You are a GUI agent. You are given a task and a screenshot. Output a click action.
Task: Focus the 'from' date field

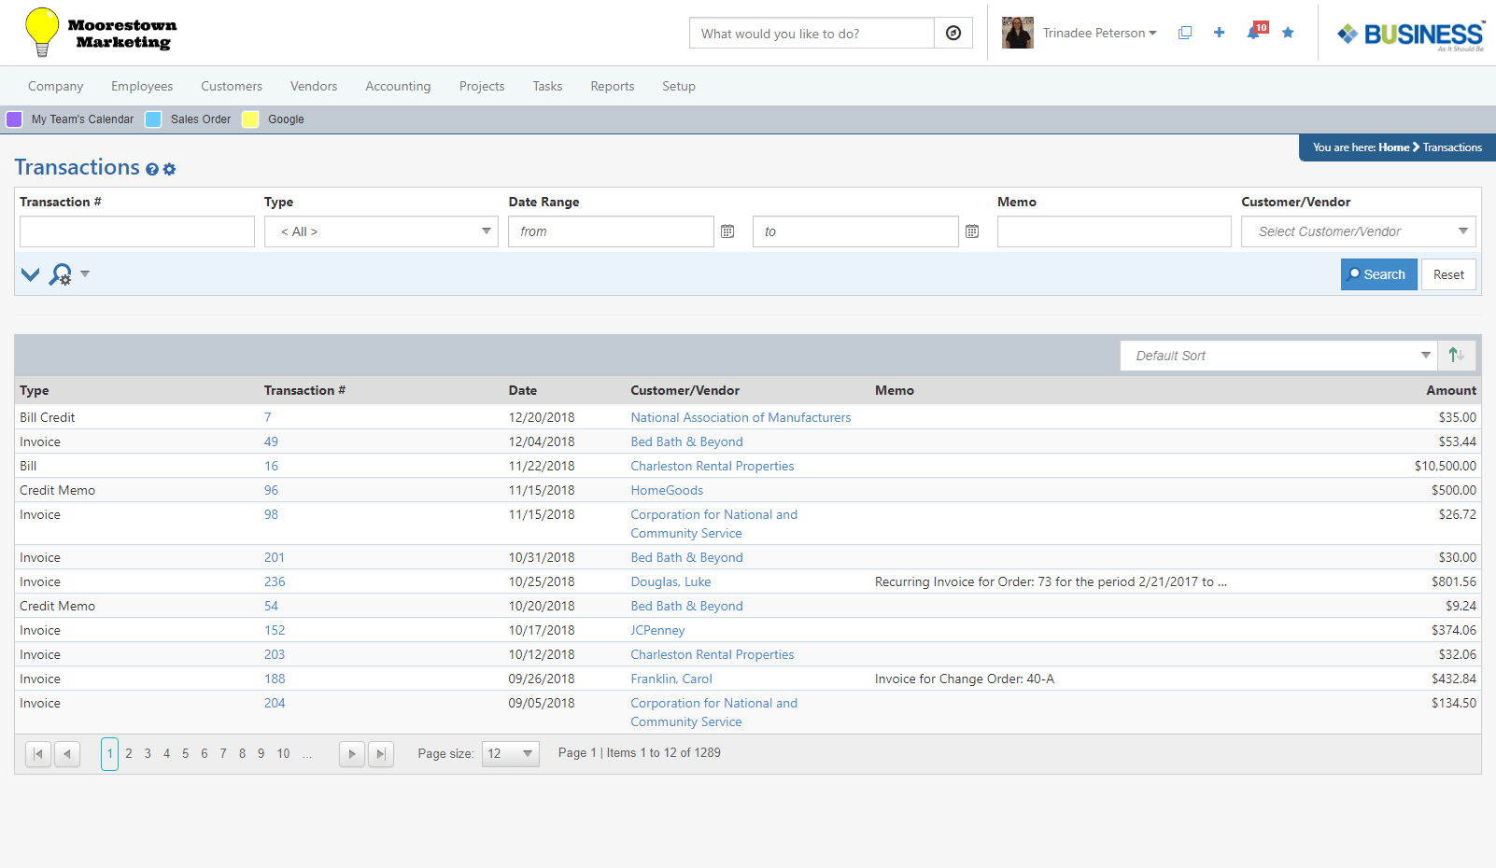click(x=612, y=231)
